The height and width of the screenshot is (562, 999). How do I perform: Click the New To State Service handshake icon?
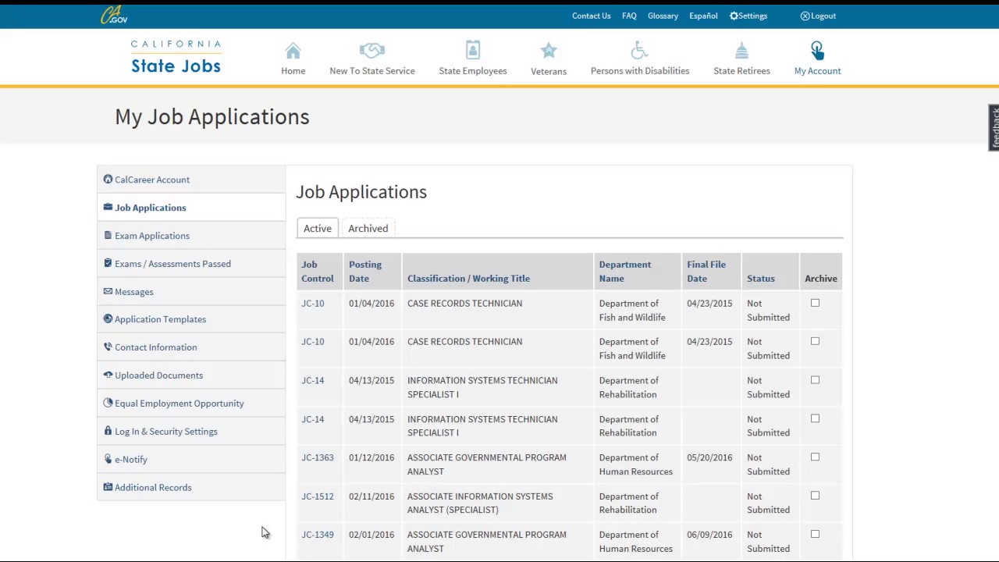coord(372,51)
